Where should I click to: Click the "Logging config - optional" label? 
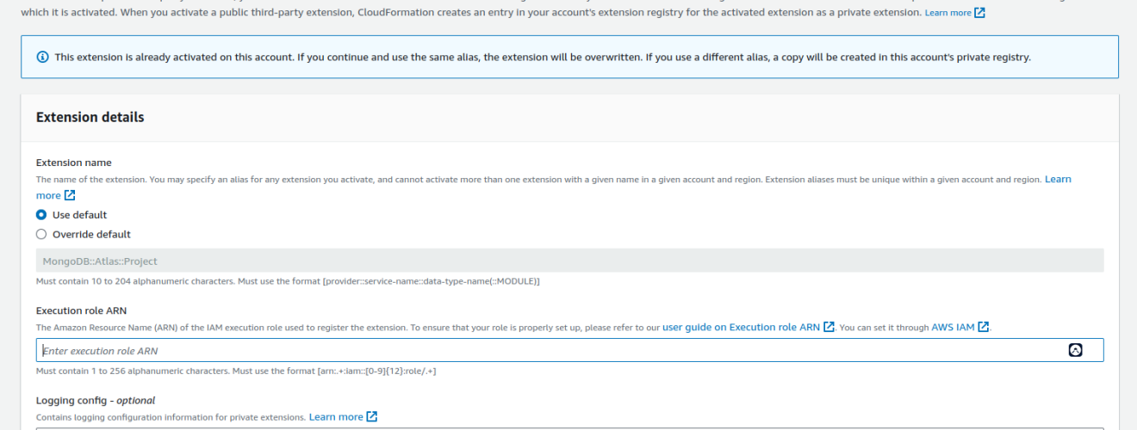[x=96, y=400]
